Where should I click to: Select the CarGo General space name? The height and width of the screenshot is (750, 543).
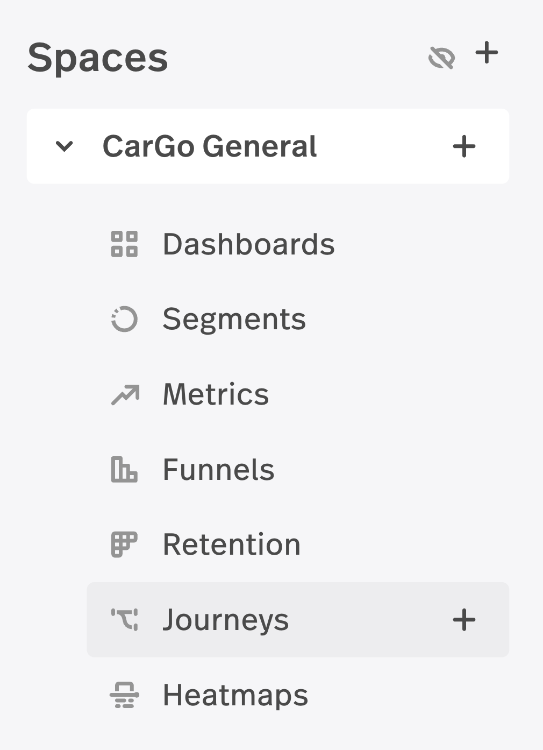tap(210, 146)
